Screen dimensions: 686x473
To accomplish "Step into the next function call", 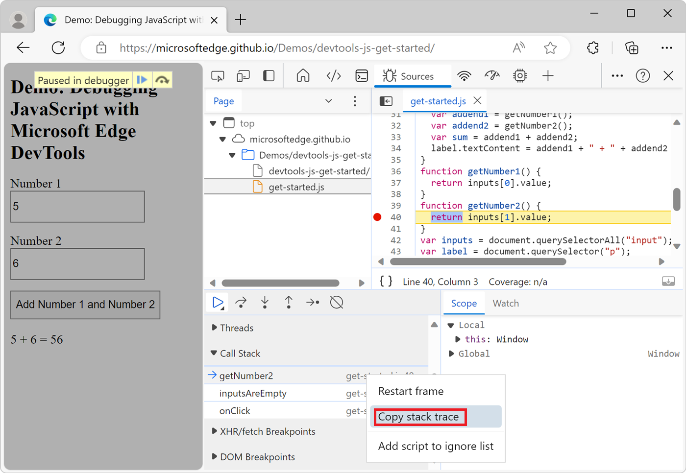I will click(265, 303).
